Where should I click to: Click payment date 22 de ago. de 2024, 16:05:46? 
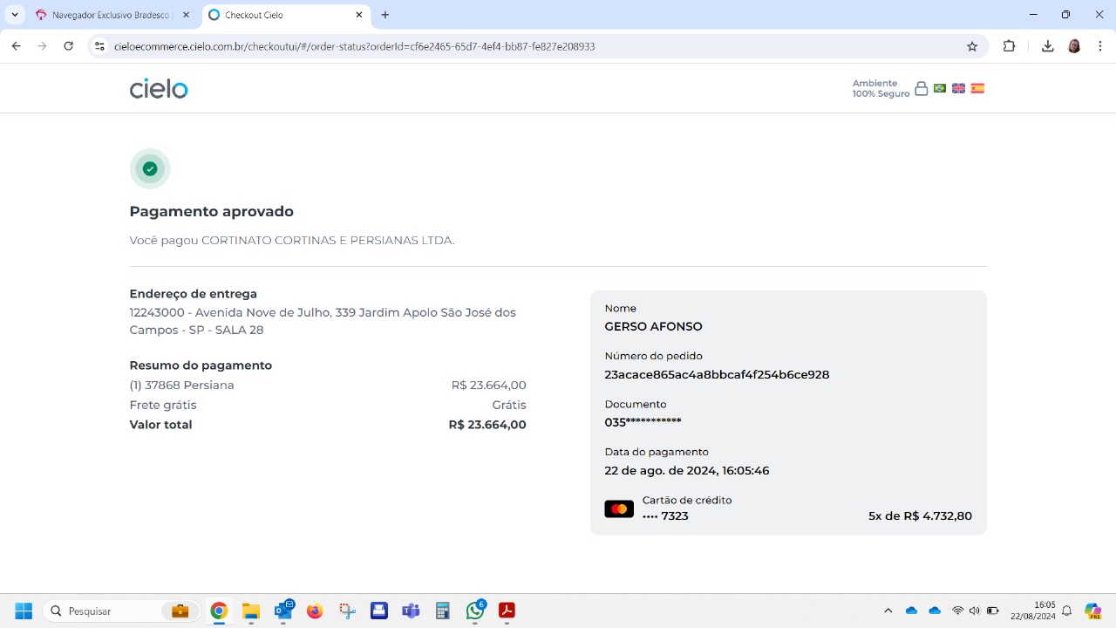point(687,471)
